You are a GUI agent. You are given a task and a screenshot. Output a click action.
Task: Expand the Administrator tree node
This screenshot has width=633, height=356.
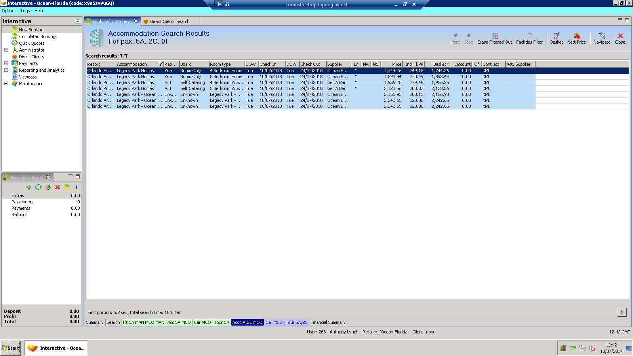pyautogui.click(x=6, y=50)
